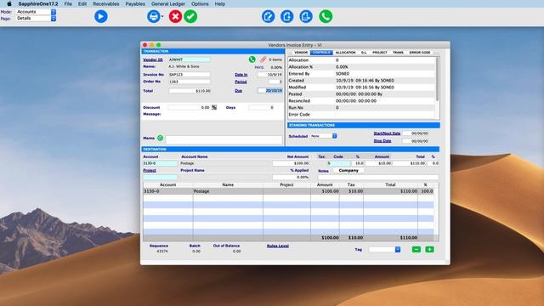The image size is (544, 306).
Task: Click the large green phone toolbar icon
Action: point(326,16)
